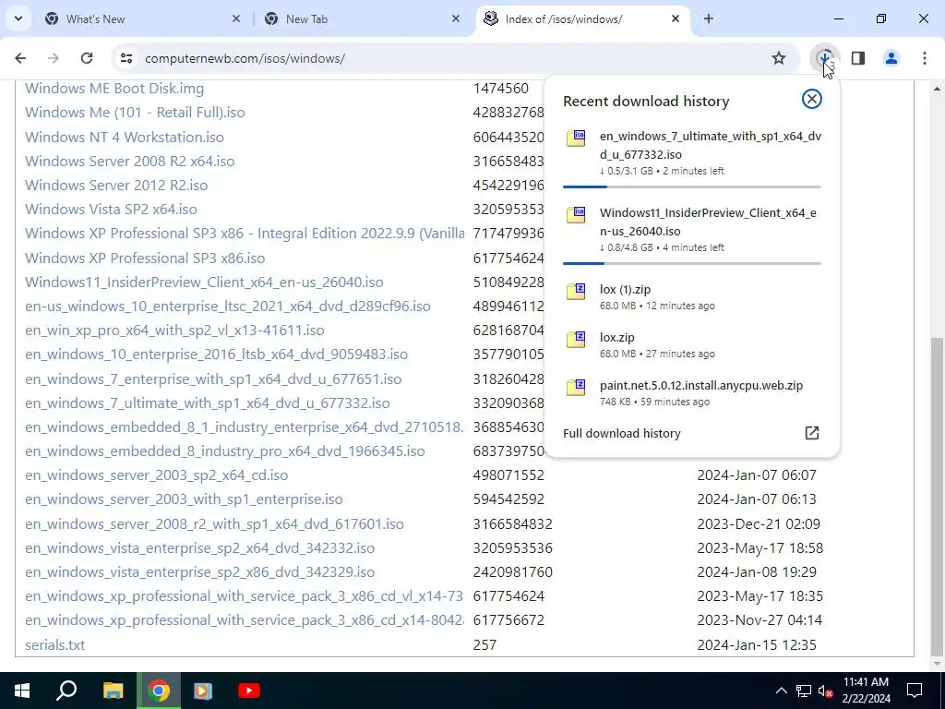Bookmark this page with the star icon
This screenshot has width=945, height=709.
pyautogui.click(x=779, y=58)
